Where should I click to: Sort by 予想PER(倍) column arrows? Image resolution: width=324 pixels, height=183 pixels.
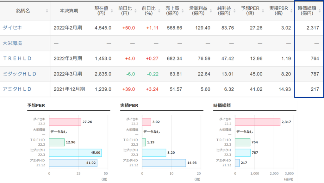point(263,11)
